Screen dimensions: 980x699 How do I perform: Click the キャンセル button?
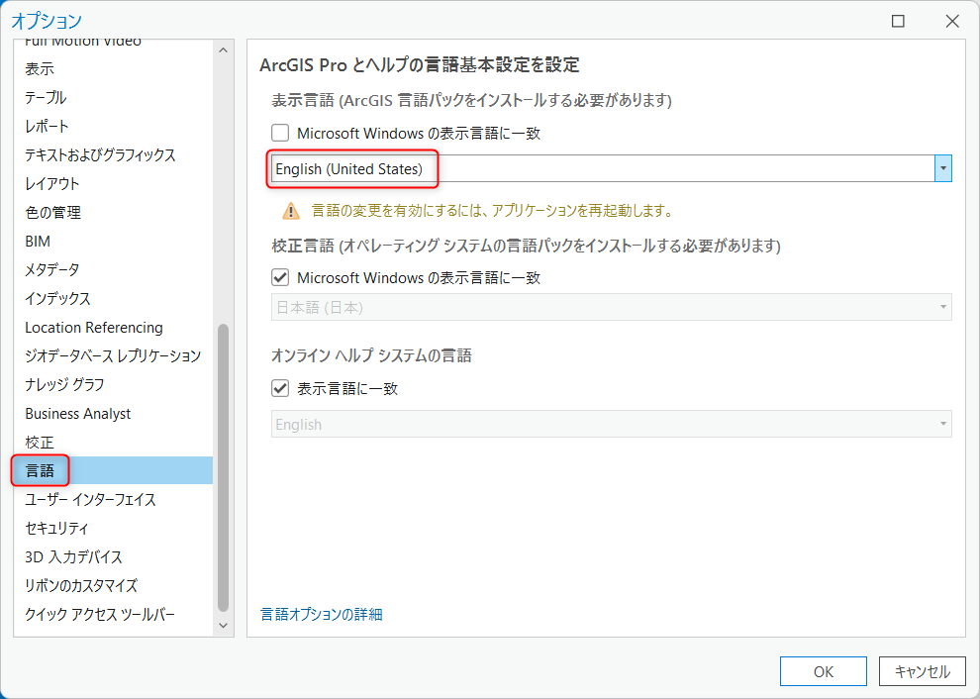click(x=923, y=671)
